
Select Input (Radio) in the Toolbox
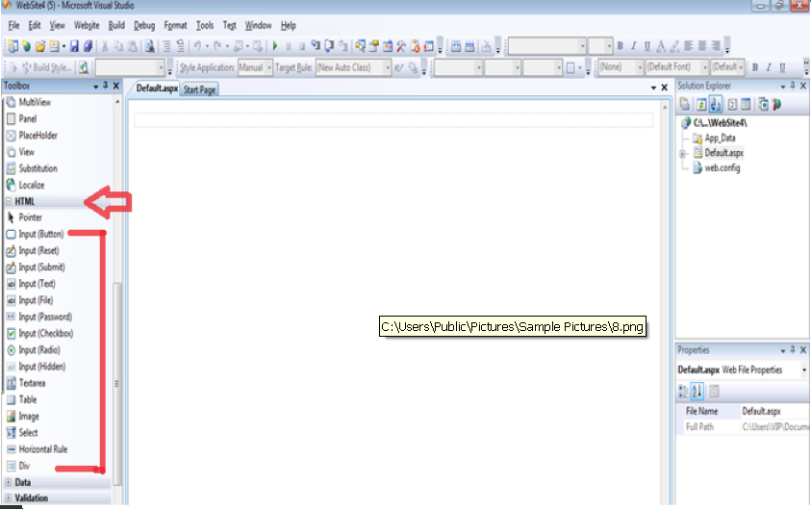point(33,350)
